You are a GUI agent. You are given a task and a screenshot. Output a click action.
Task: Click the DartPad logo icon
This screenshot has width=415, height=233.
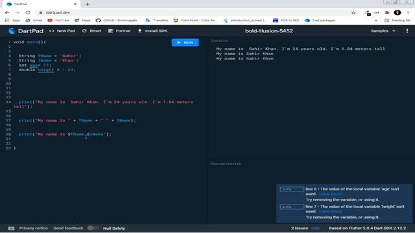pos(12,31)
